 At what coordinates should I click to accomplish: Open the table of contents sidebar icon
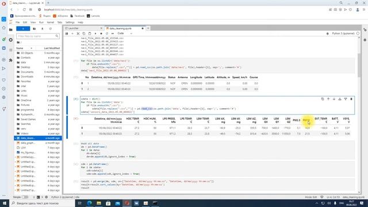11,50
